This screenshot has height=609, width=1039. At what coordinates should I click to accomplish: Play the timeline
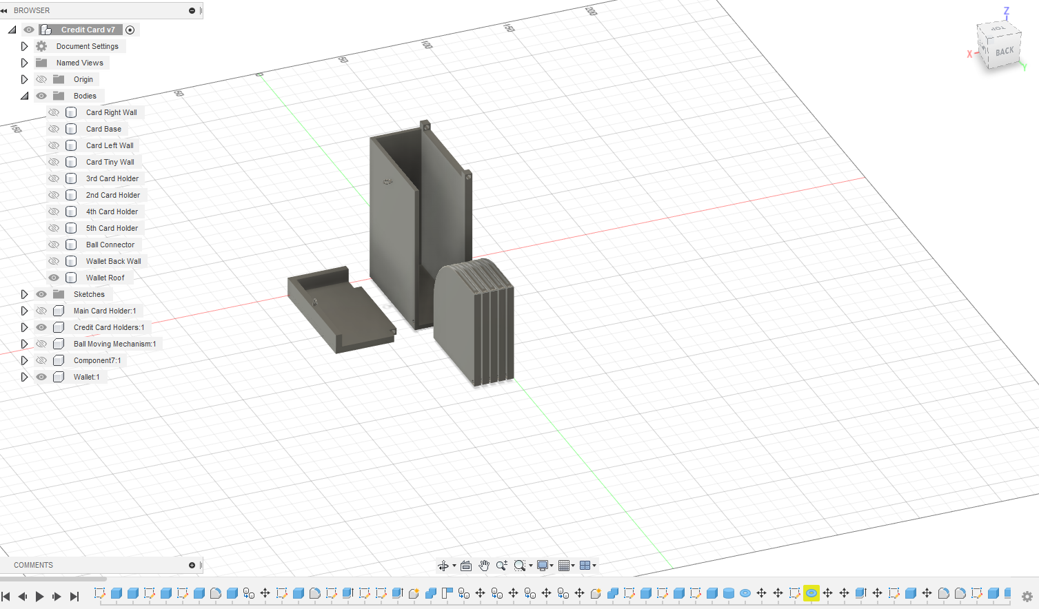point(39,597)
